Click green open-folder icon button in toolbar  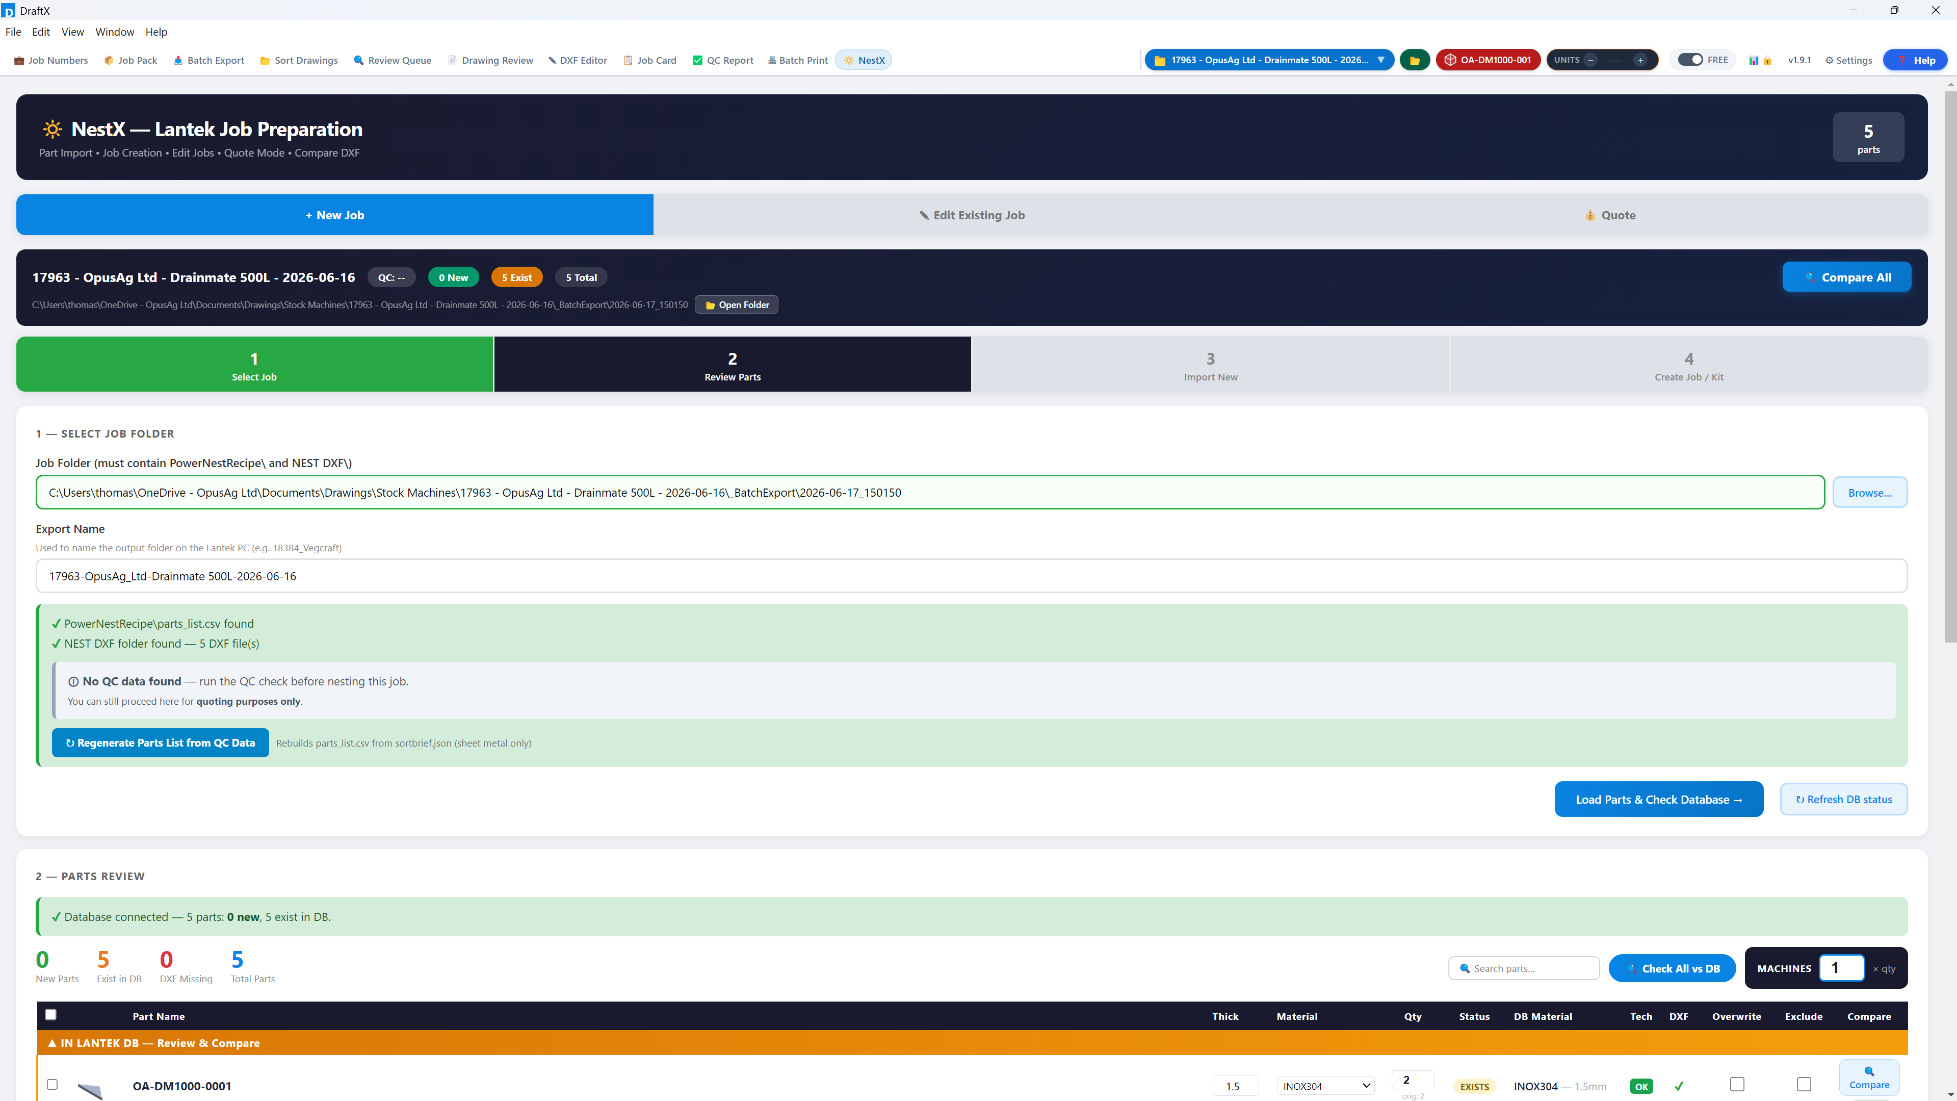click(1415, 60)
